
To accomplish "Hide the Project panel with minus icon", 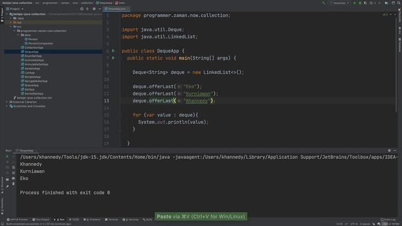I will (99, 9).
